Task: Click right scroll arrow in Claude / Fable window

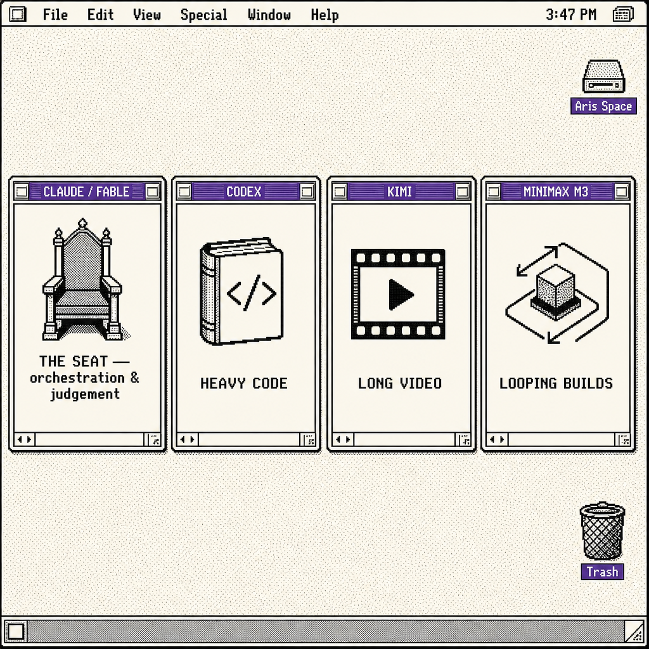Action: point(29,440)
